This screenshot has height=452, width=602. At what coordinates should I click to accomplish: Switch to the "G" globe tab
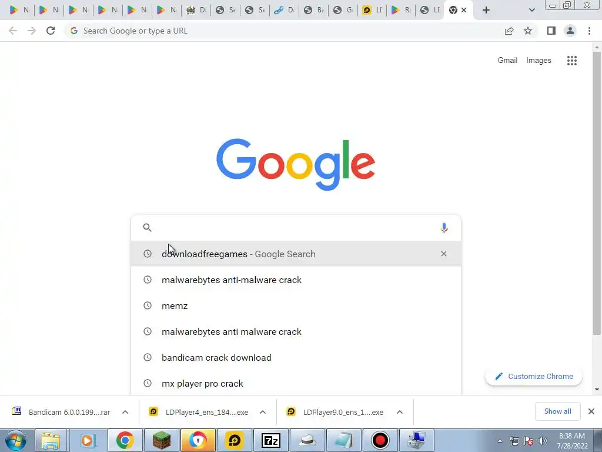[343, 10]
